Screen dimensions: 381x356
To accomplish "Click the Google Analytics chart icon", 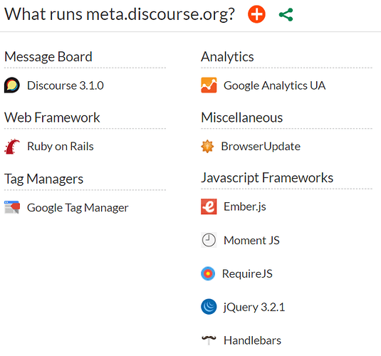I will (x=209, y=85).
